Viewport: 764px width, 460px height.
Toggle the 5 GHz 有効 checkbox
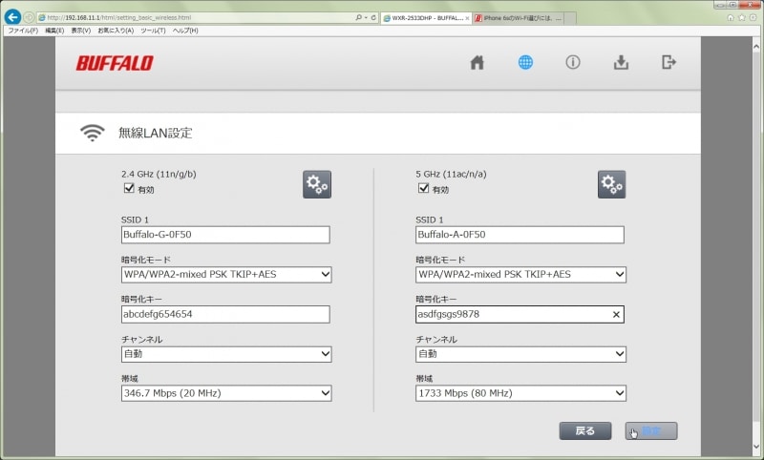(423, 189)
